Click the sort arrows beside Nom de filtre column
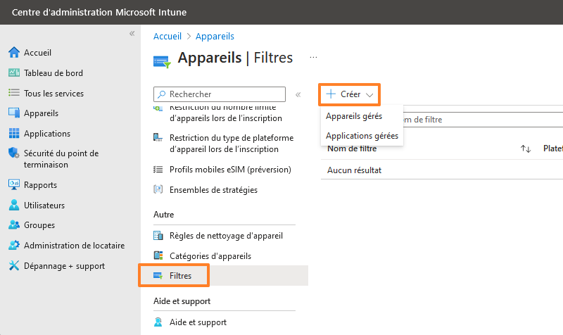563x335 pixels. 526,148
